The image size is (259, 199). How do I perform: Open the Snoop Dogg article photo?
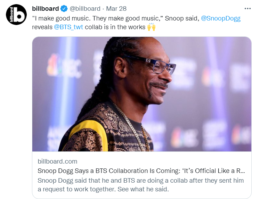(142, 94)
